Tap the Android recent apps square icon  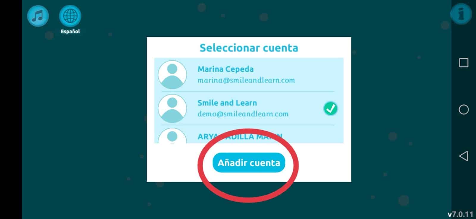point(464,63)
